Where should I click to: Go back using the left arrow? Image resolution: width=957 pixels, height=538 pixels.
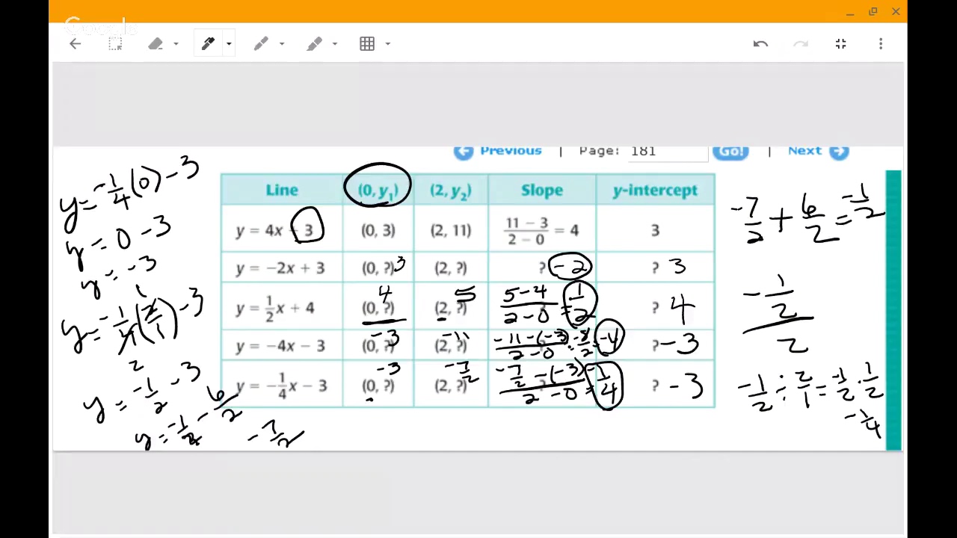[x=76, y=44]
